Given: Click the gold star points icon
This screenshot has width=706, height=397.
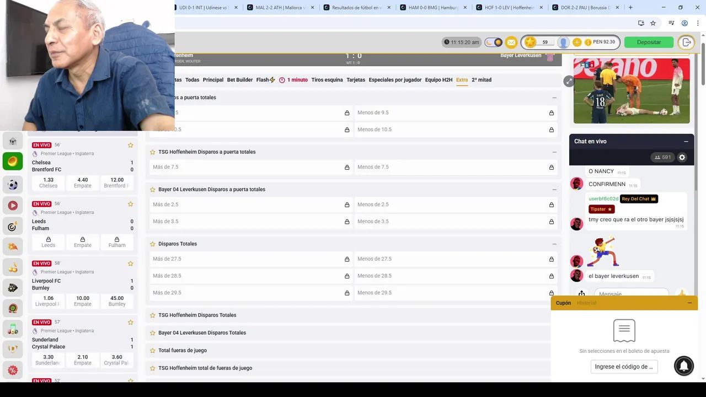Looking at the screenshot, I should [530, 42].
